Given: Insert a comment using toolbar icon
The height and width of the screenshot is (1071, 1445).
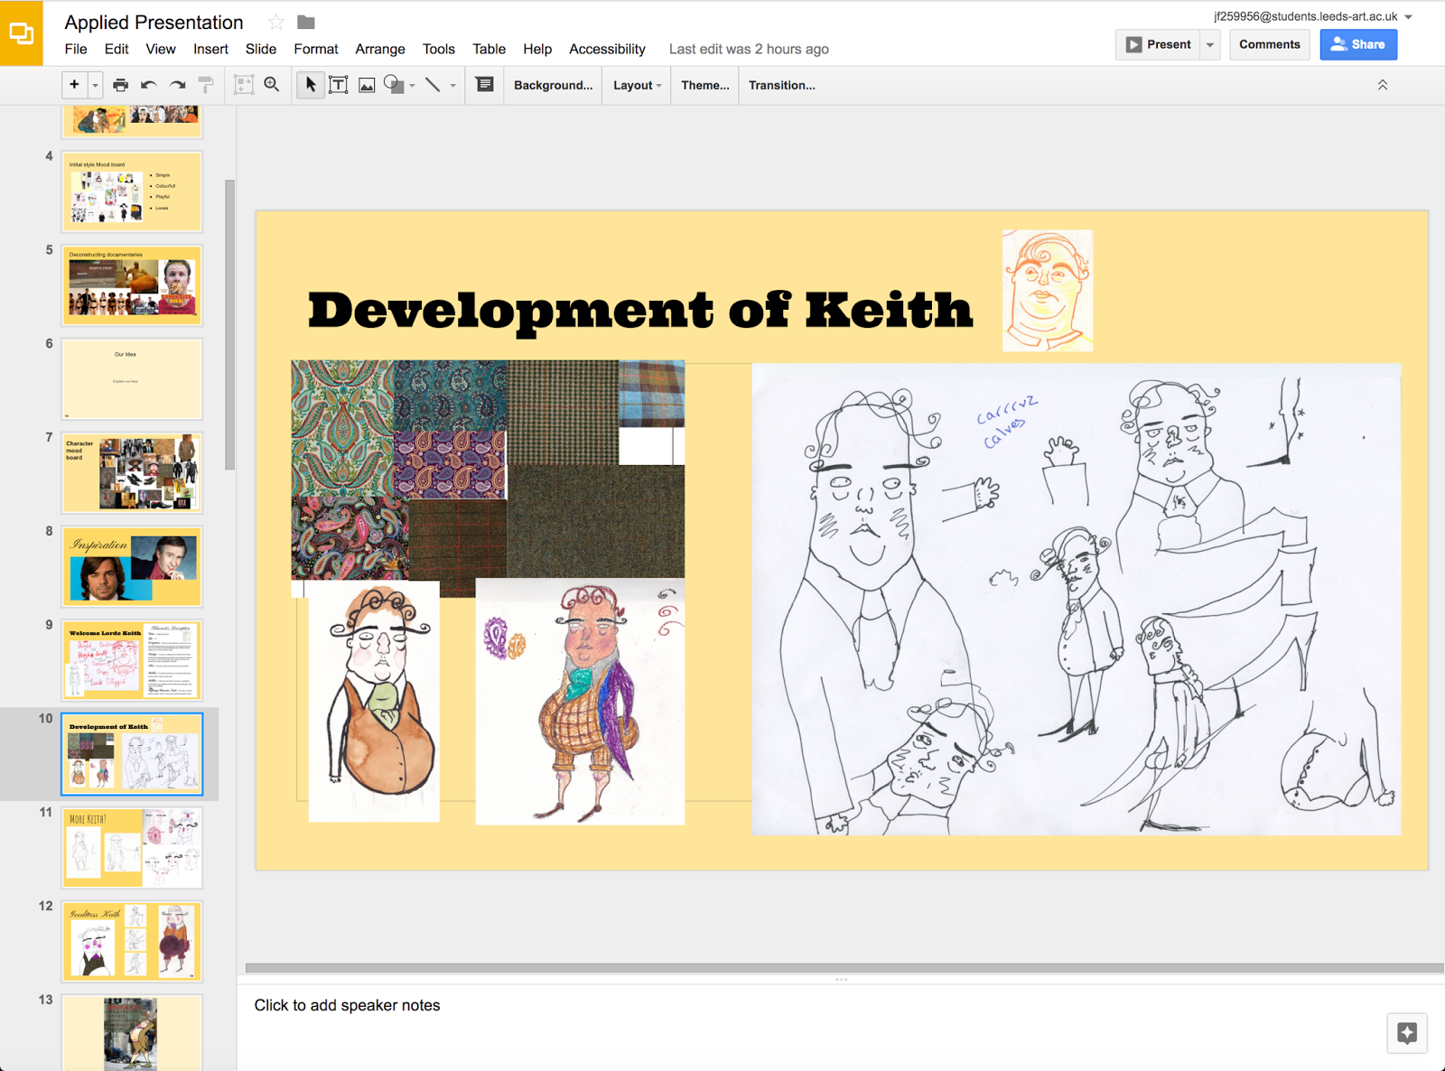Looking at the screenshot, I should tap(485, 85).
